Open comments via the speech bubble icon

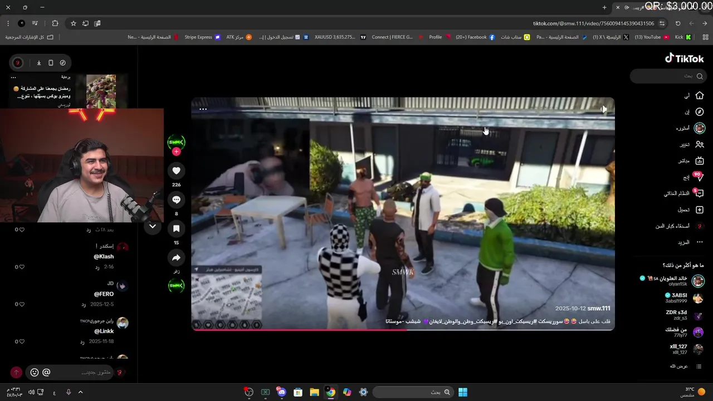click(x=176, y=199)
